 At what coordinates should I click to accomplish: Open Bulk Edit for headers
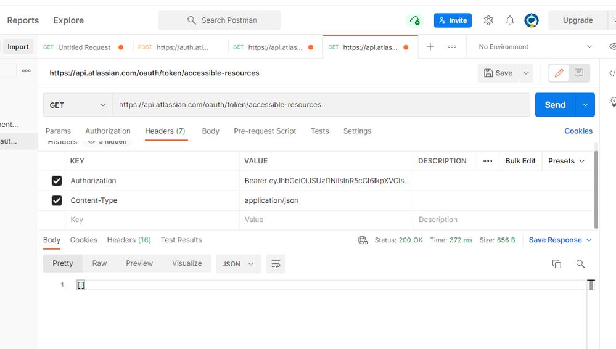coord(520,161)
